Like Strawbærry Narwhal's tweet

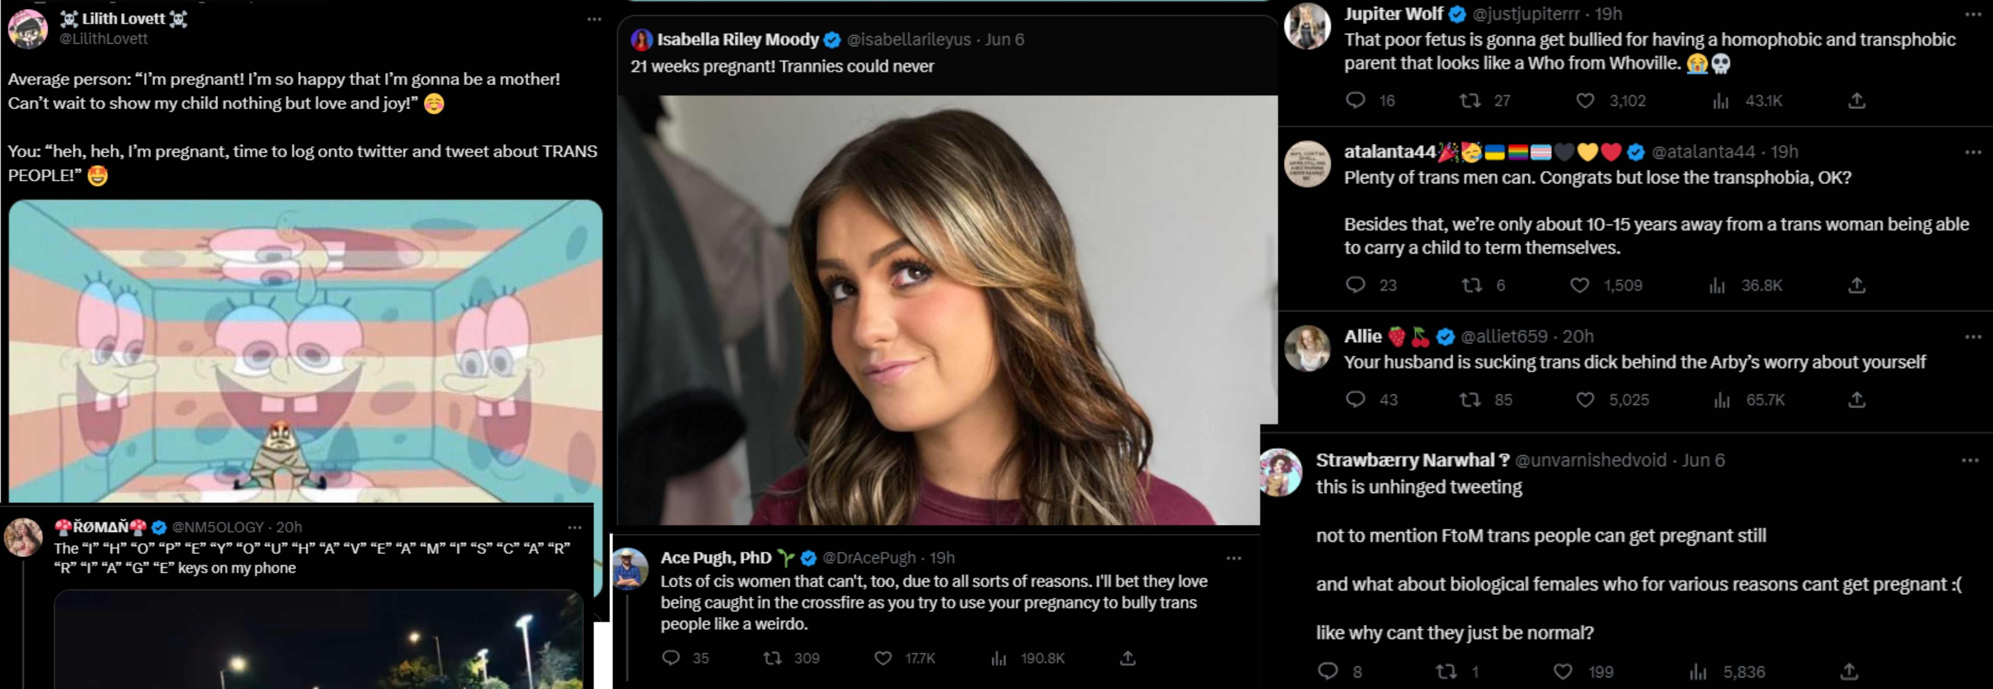coord(1563,671)
